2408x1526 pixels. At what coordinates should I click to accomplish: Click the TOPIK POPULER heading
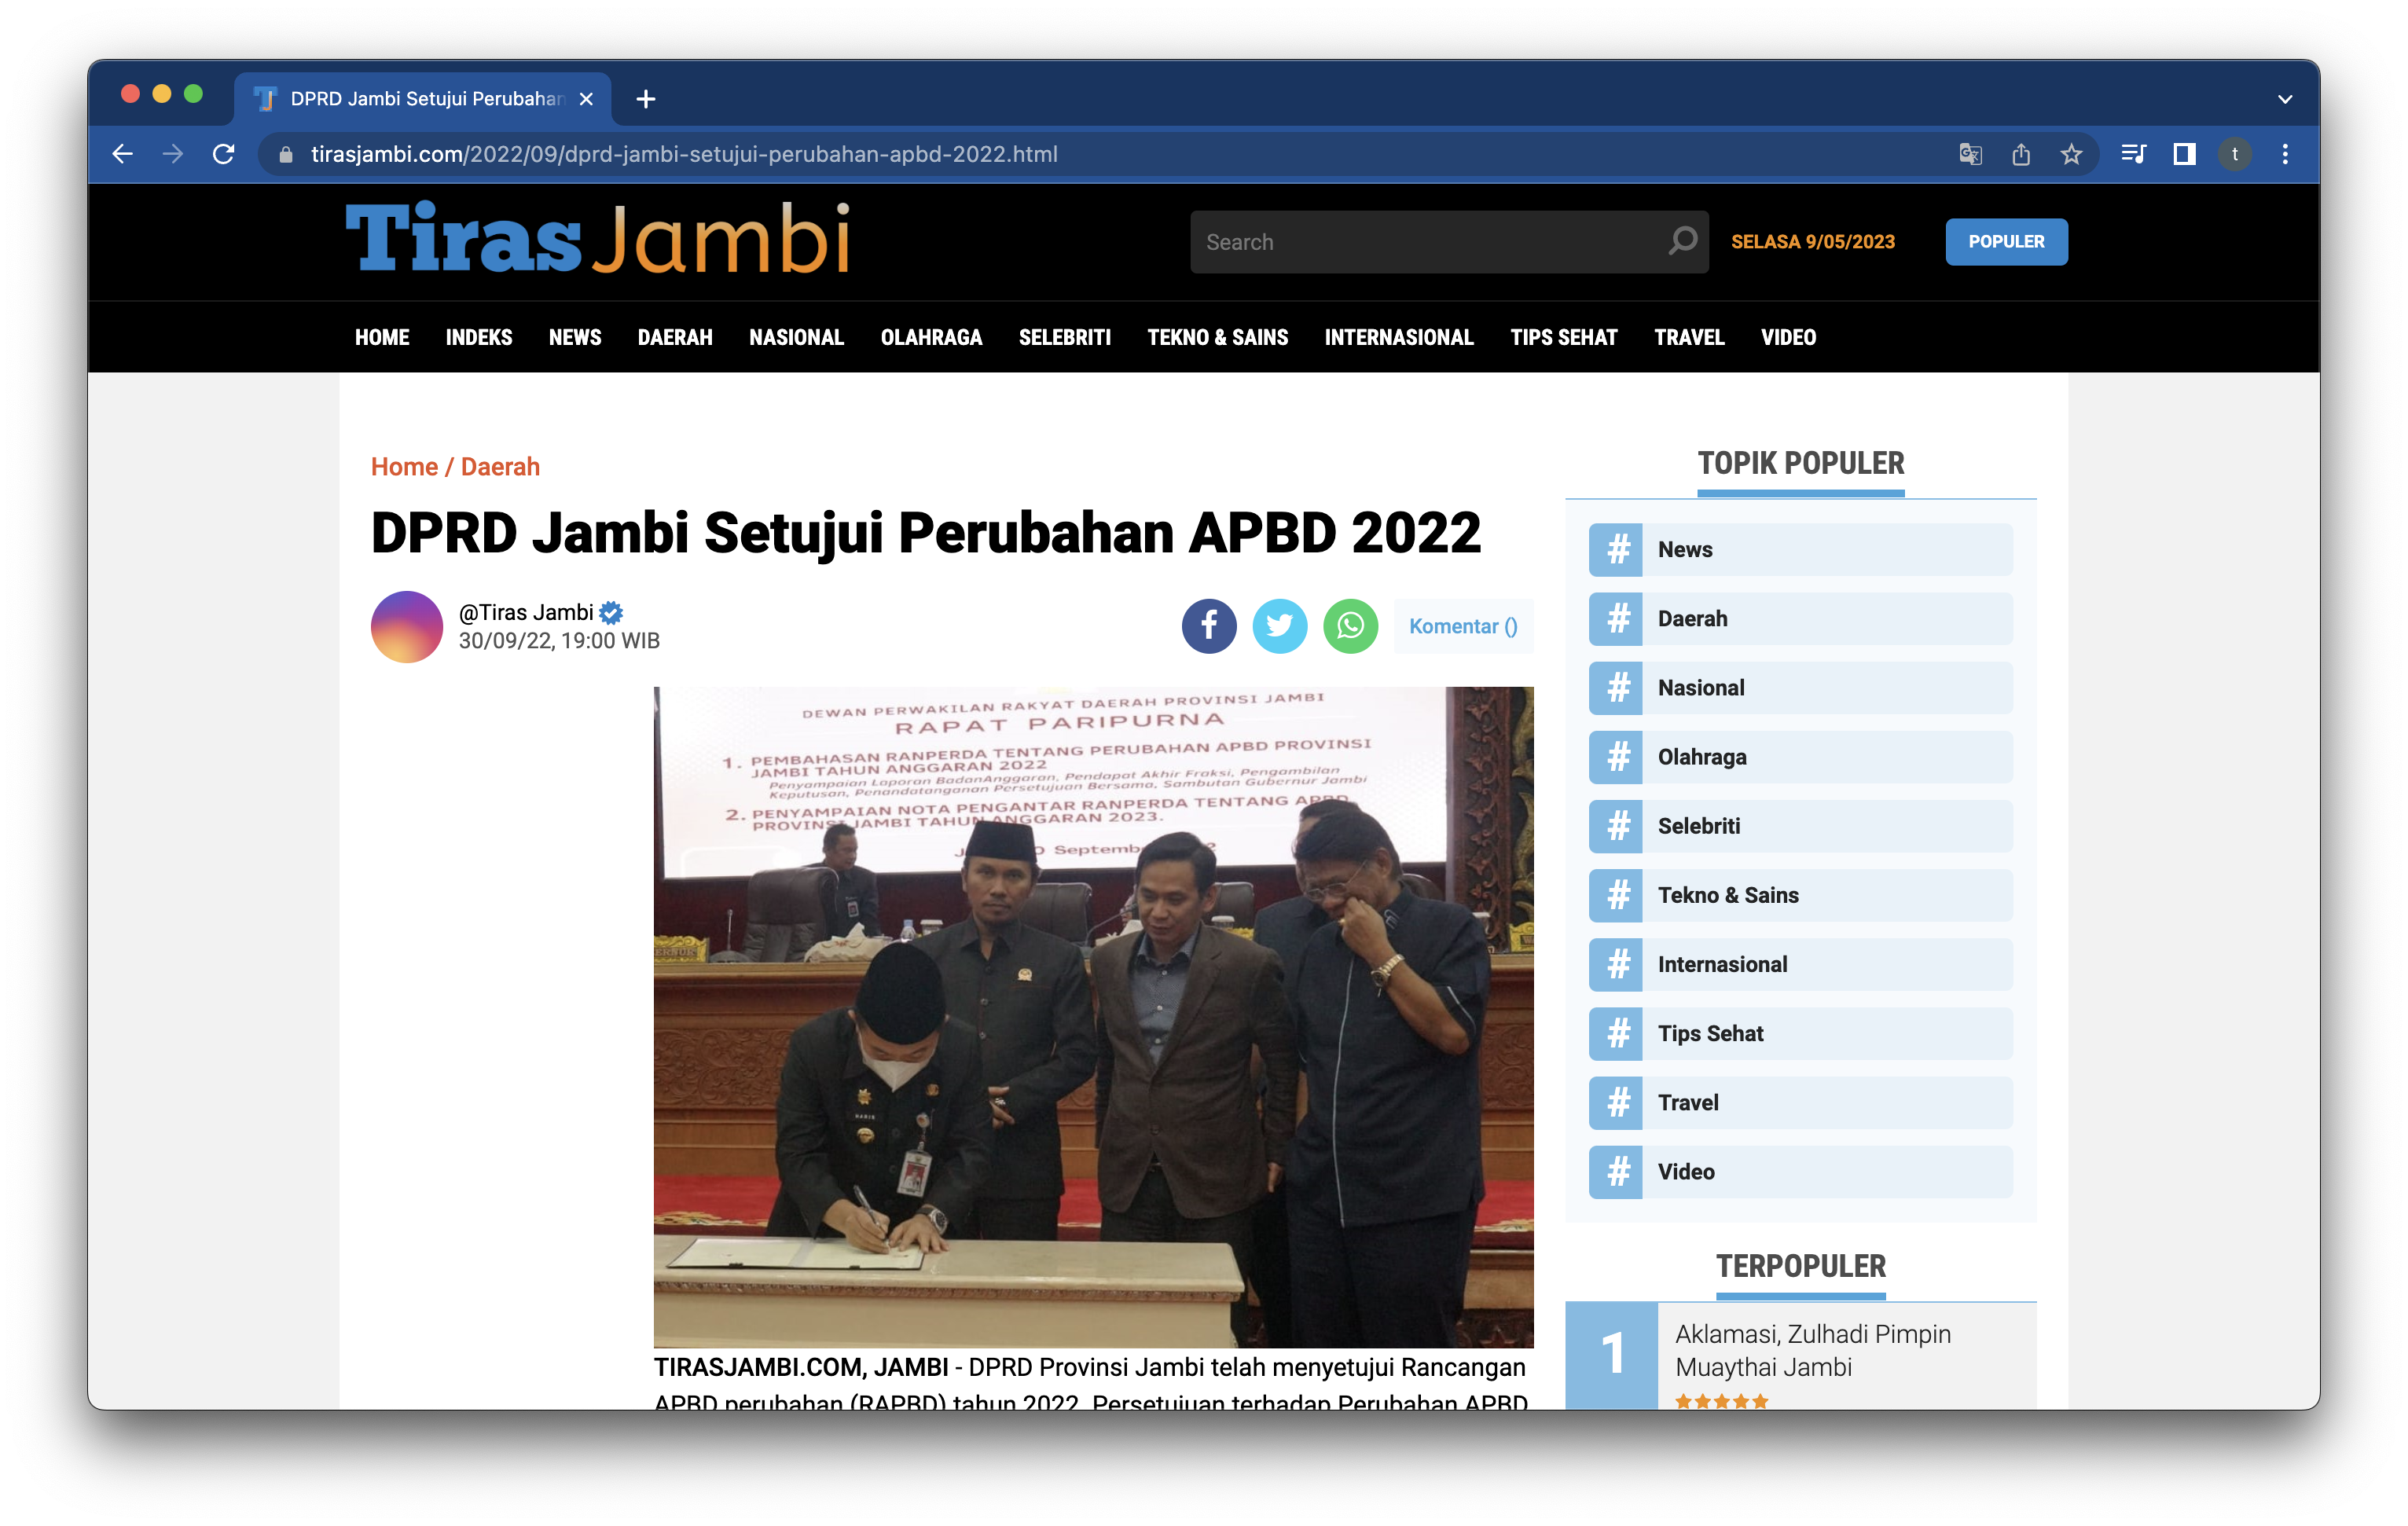(x=1800, y=463)
